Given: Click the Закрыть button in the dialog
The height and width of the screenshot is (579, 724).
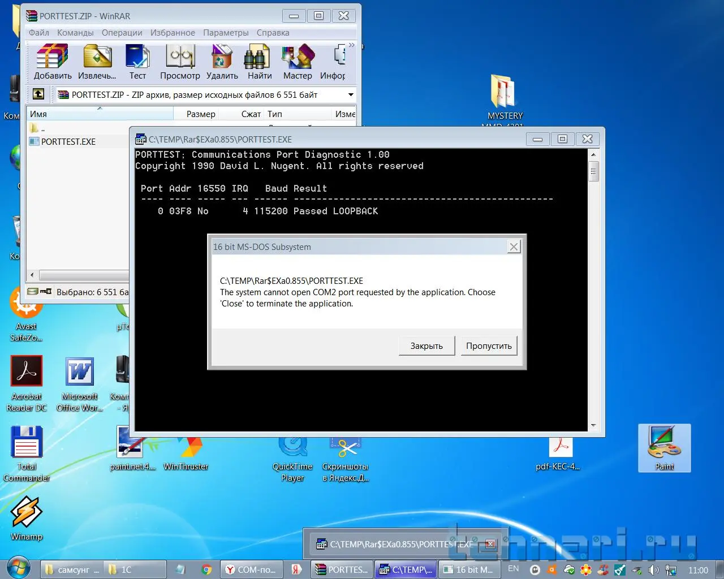Looking at the screenshot, I should pos(426,346).
